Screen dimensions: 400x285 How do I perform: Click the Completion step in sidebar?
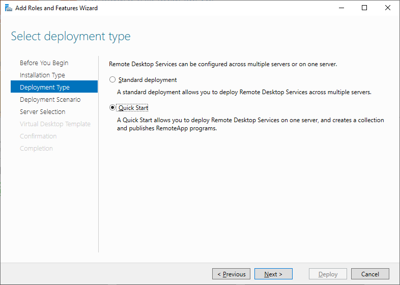pos(36,149)
